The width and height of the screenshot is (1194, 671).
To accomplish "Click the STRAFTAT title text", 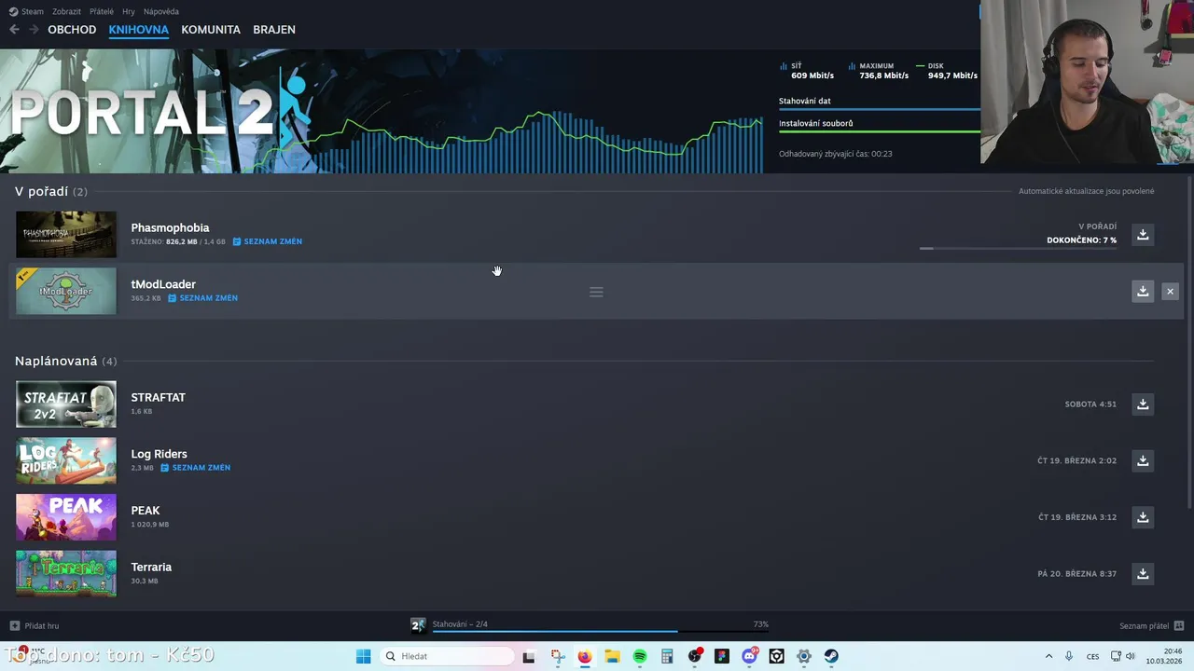I will (158, 397).
